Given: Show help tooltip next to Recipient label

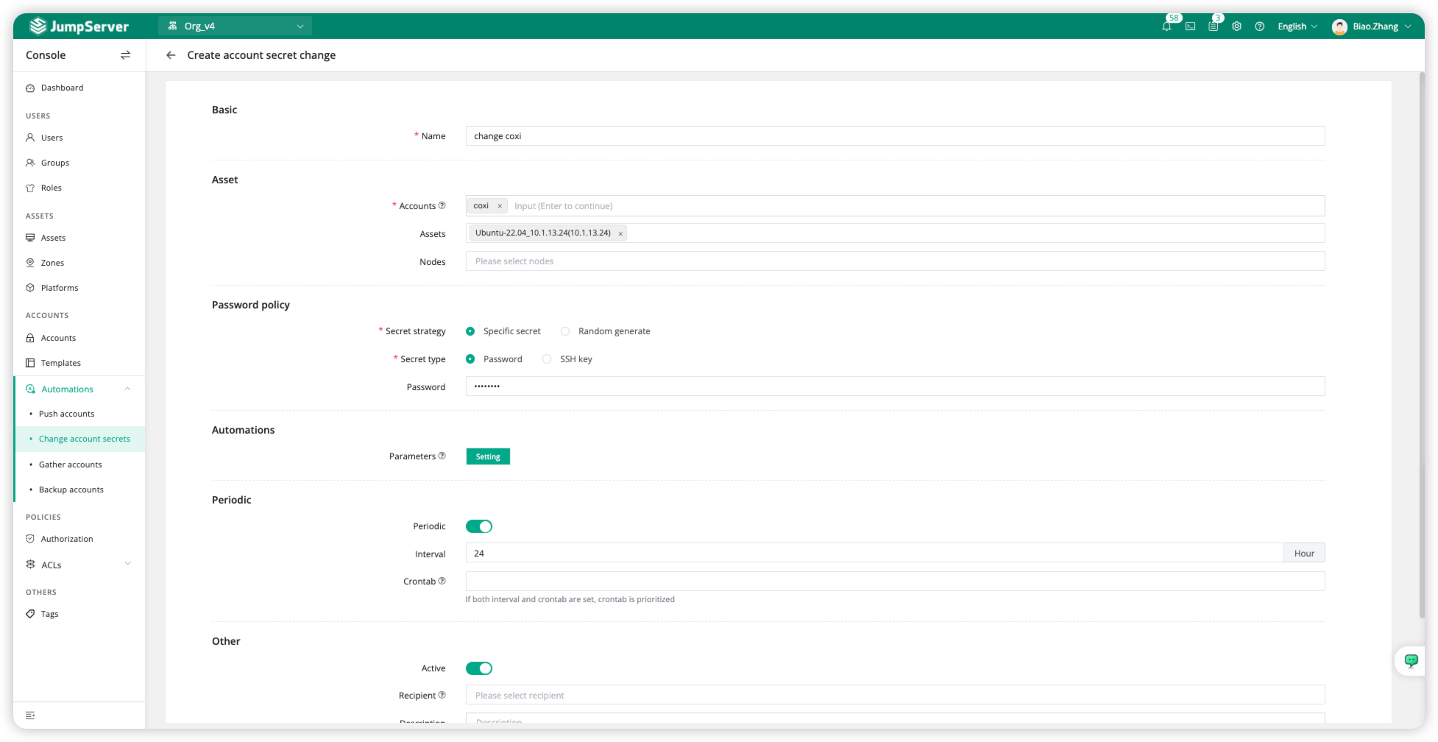Looking at the screenshot, I should [x=442, y=695].
